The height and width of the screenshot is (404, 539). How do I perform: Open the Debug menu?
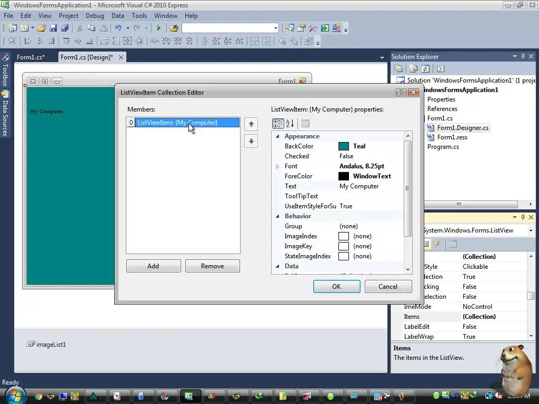tap(95, 16)
